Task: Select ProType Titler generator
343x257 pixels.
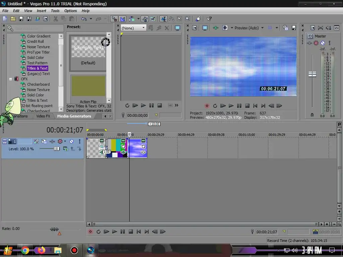Action: pyautogui.click(x=38, y=52)
